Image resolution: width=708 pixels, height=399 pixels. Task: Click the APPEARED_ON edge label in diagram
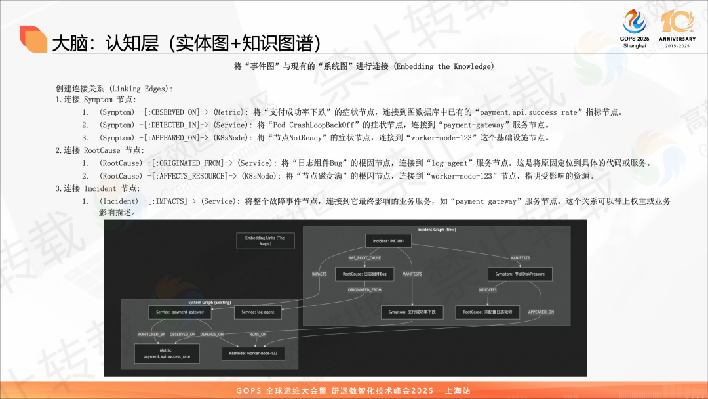point(541,312)
